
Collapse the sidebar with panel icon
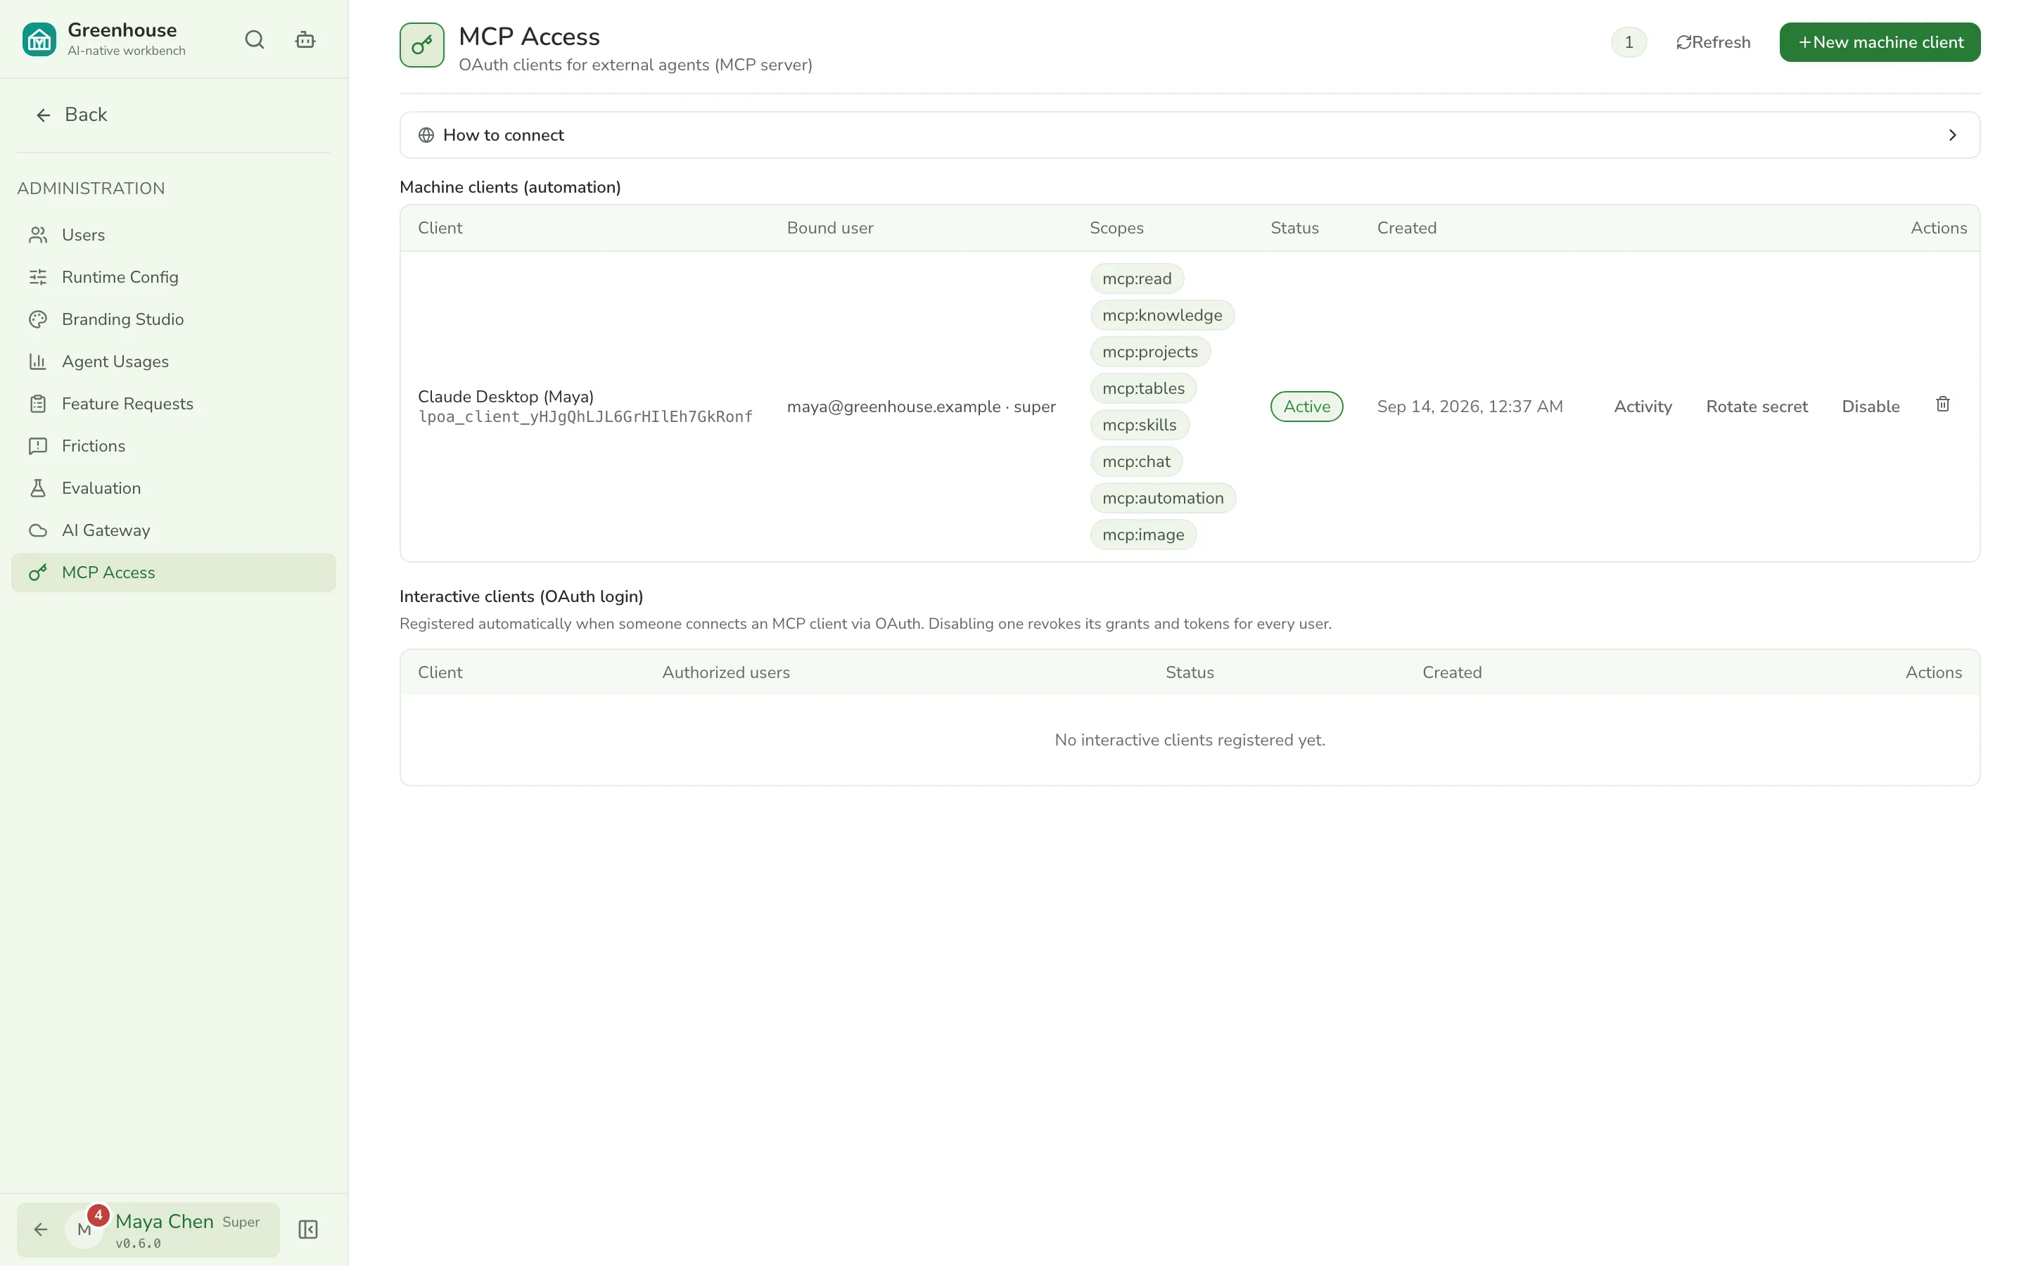(x=308, y=1229)
